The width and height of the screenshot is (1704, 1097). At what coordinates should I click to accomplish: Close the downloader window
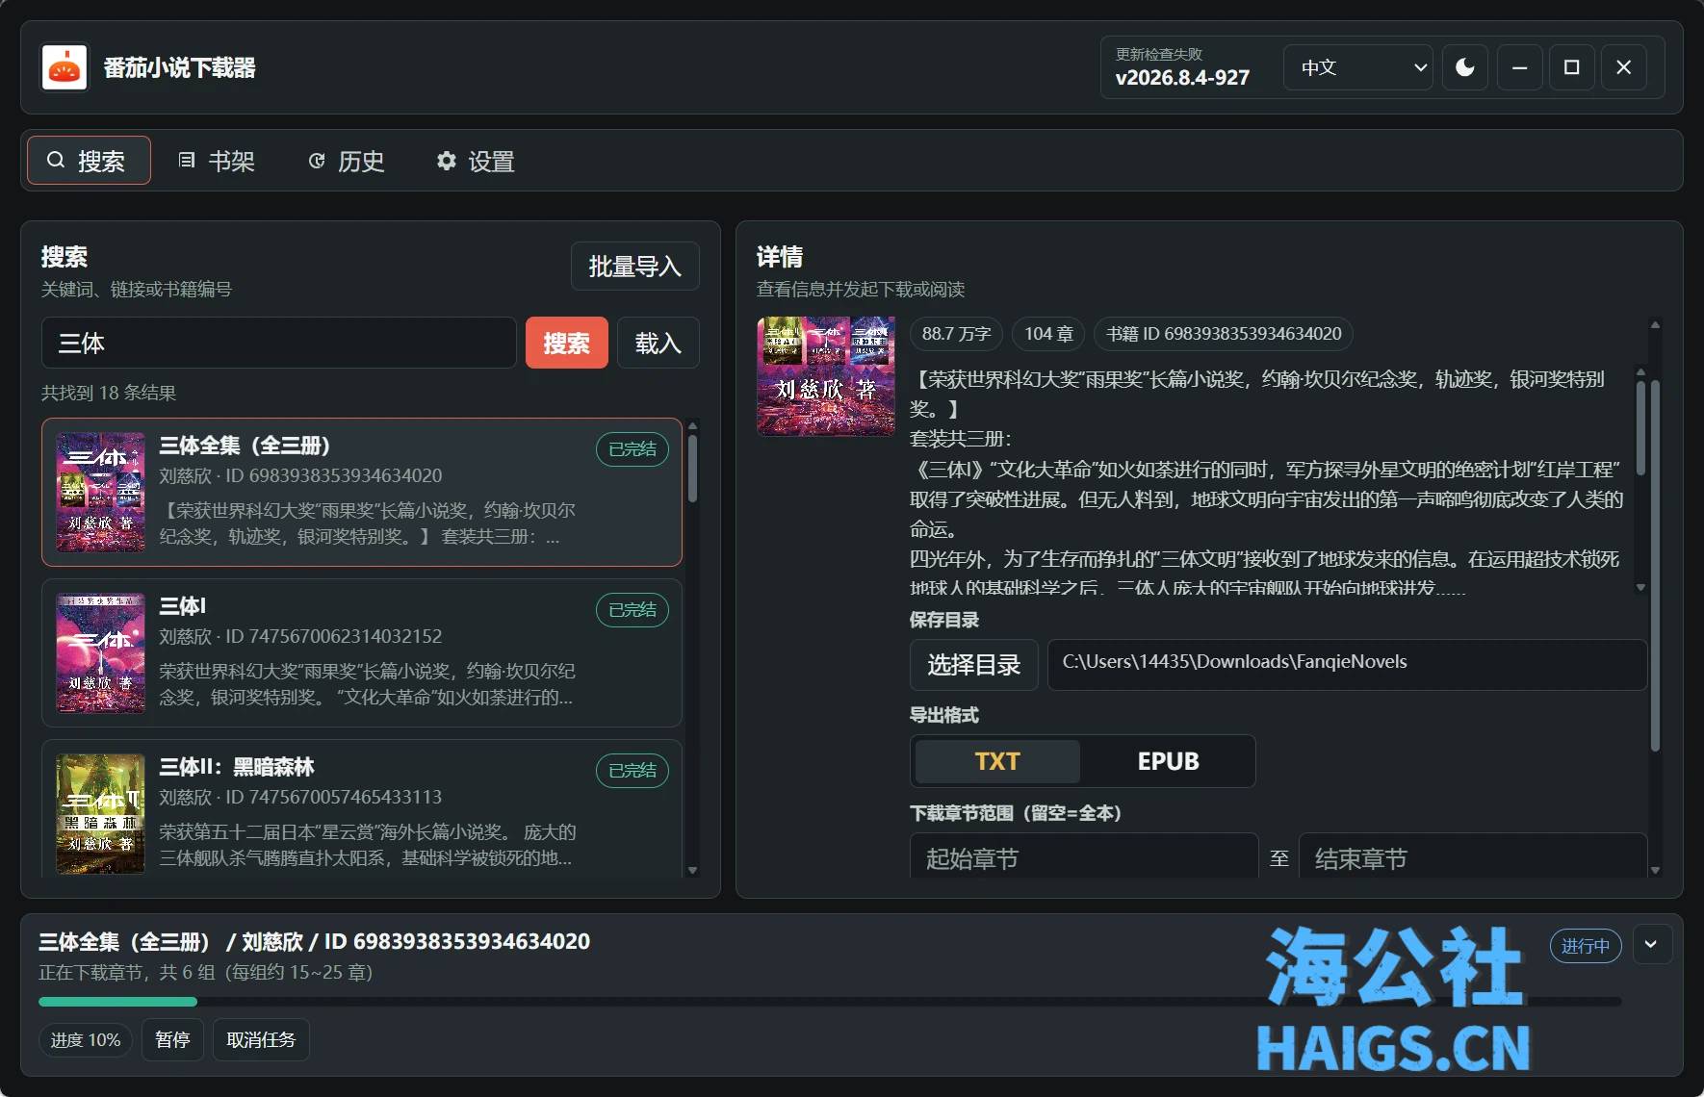pyautogui.click(x=1624, y=67)
